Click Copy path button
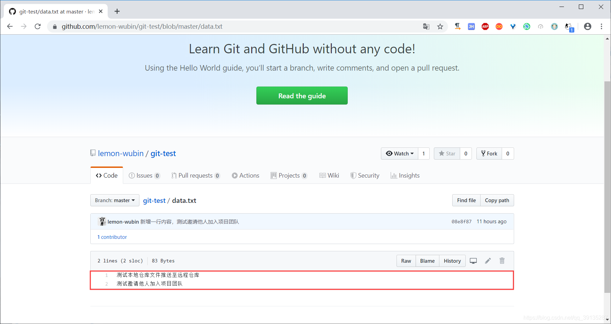Image resolution: width=611 pixels, height=324 pixels. tap(497, 200)
